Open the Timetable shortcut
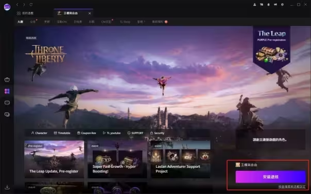This screenshot has height=194, width=311. (x=62, y=133)
